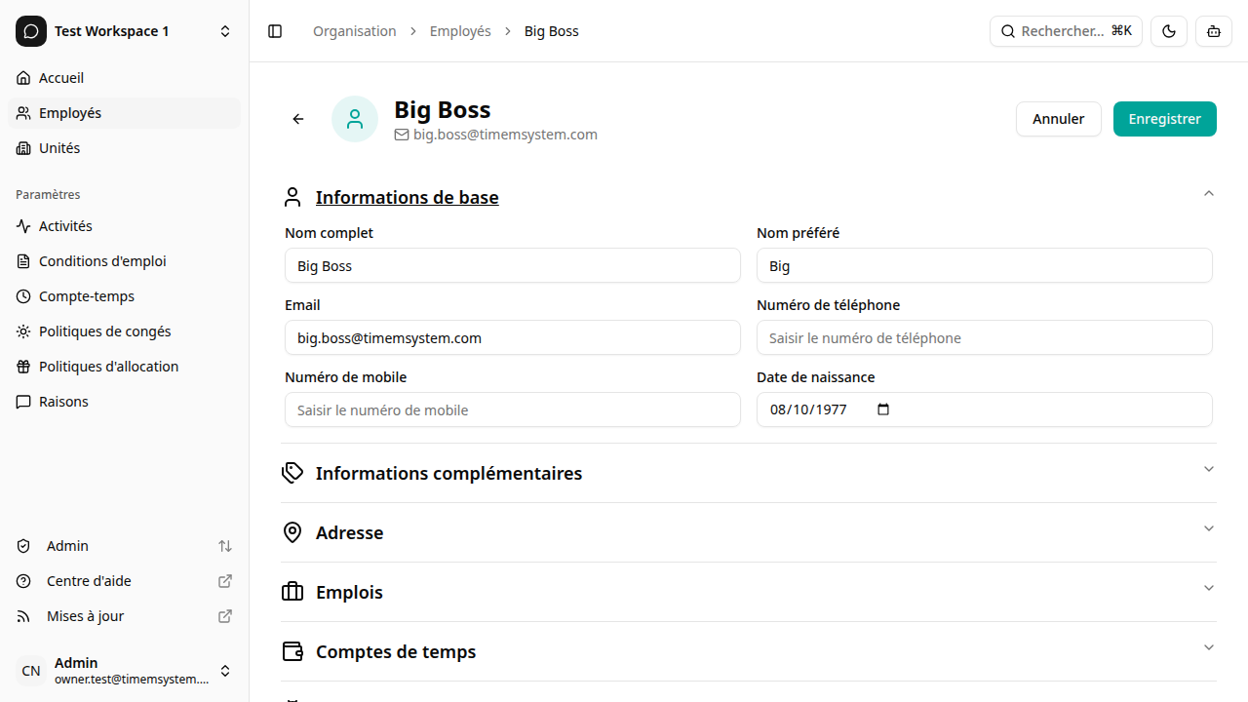Navigate to Employés in the breadcrumb
1248x702 pixels.
460,30
